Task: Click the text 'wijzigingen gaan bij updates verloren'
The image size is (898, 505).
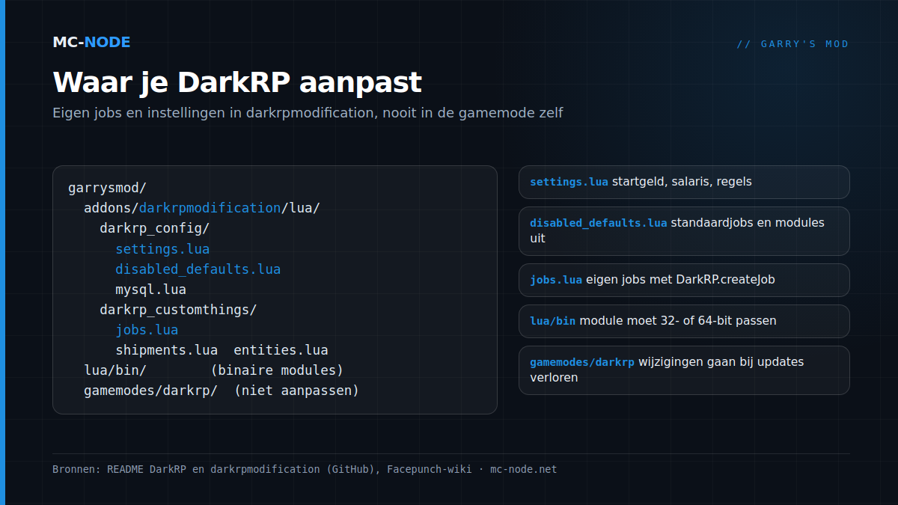Action: point(667,370)
